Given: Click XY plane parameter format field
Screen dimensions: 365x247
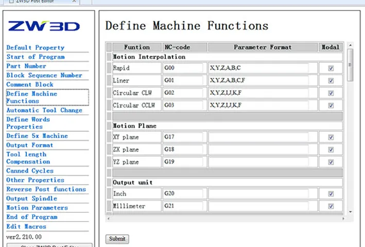Looking at the screenshot, I should click(258, 137).
